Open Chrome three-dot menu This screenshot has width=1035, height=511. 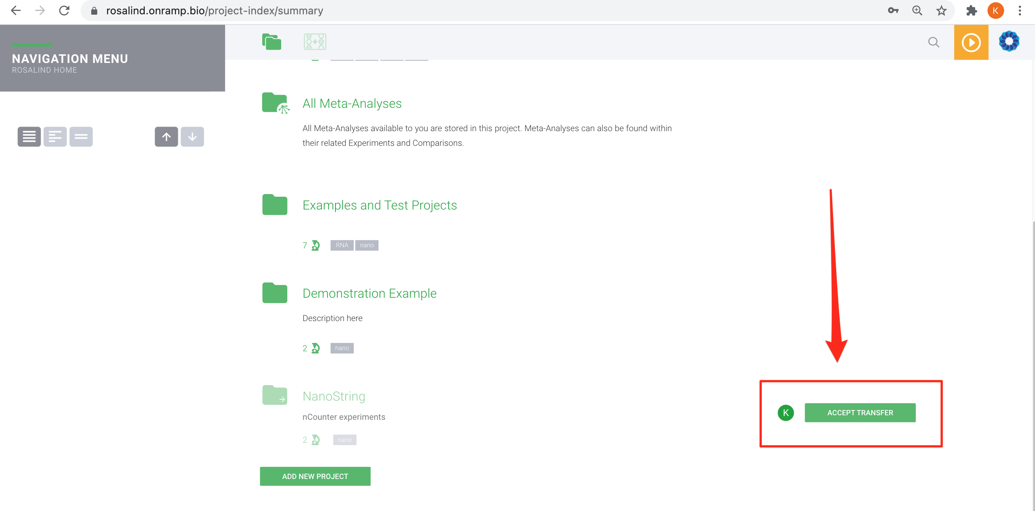point(1020,11)
